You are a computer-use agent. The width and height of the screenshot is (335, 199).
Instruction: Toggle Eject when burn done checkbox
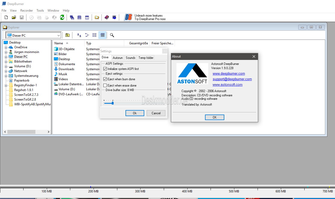[x=105, y=79]
